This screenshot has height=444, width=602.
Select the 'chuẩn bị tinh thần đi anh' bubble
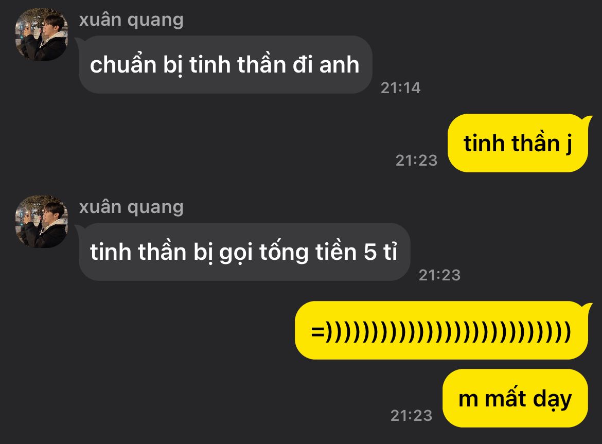pyautogui.click(x=225, y=64)
